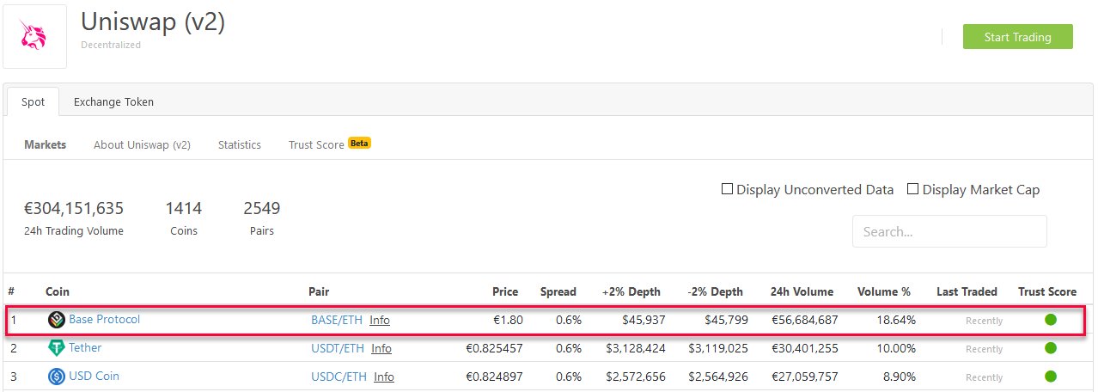The image size is (1098, 392).
Task: Sort by the Pair column header
Action: (x=319, y=291)
